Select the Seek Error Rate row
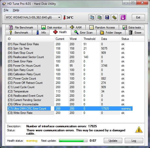The height and width of the screenshot is (148, 150). pyautogui.click(x=70, y=61)
